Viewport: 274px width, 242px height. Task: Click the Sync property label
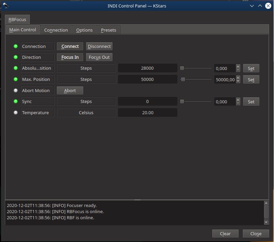[37, 101]
